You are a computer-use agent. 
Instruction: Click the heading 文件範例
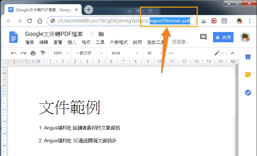pyautogui.click(x=70, y=108)
